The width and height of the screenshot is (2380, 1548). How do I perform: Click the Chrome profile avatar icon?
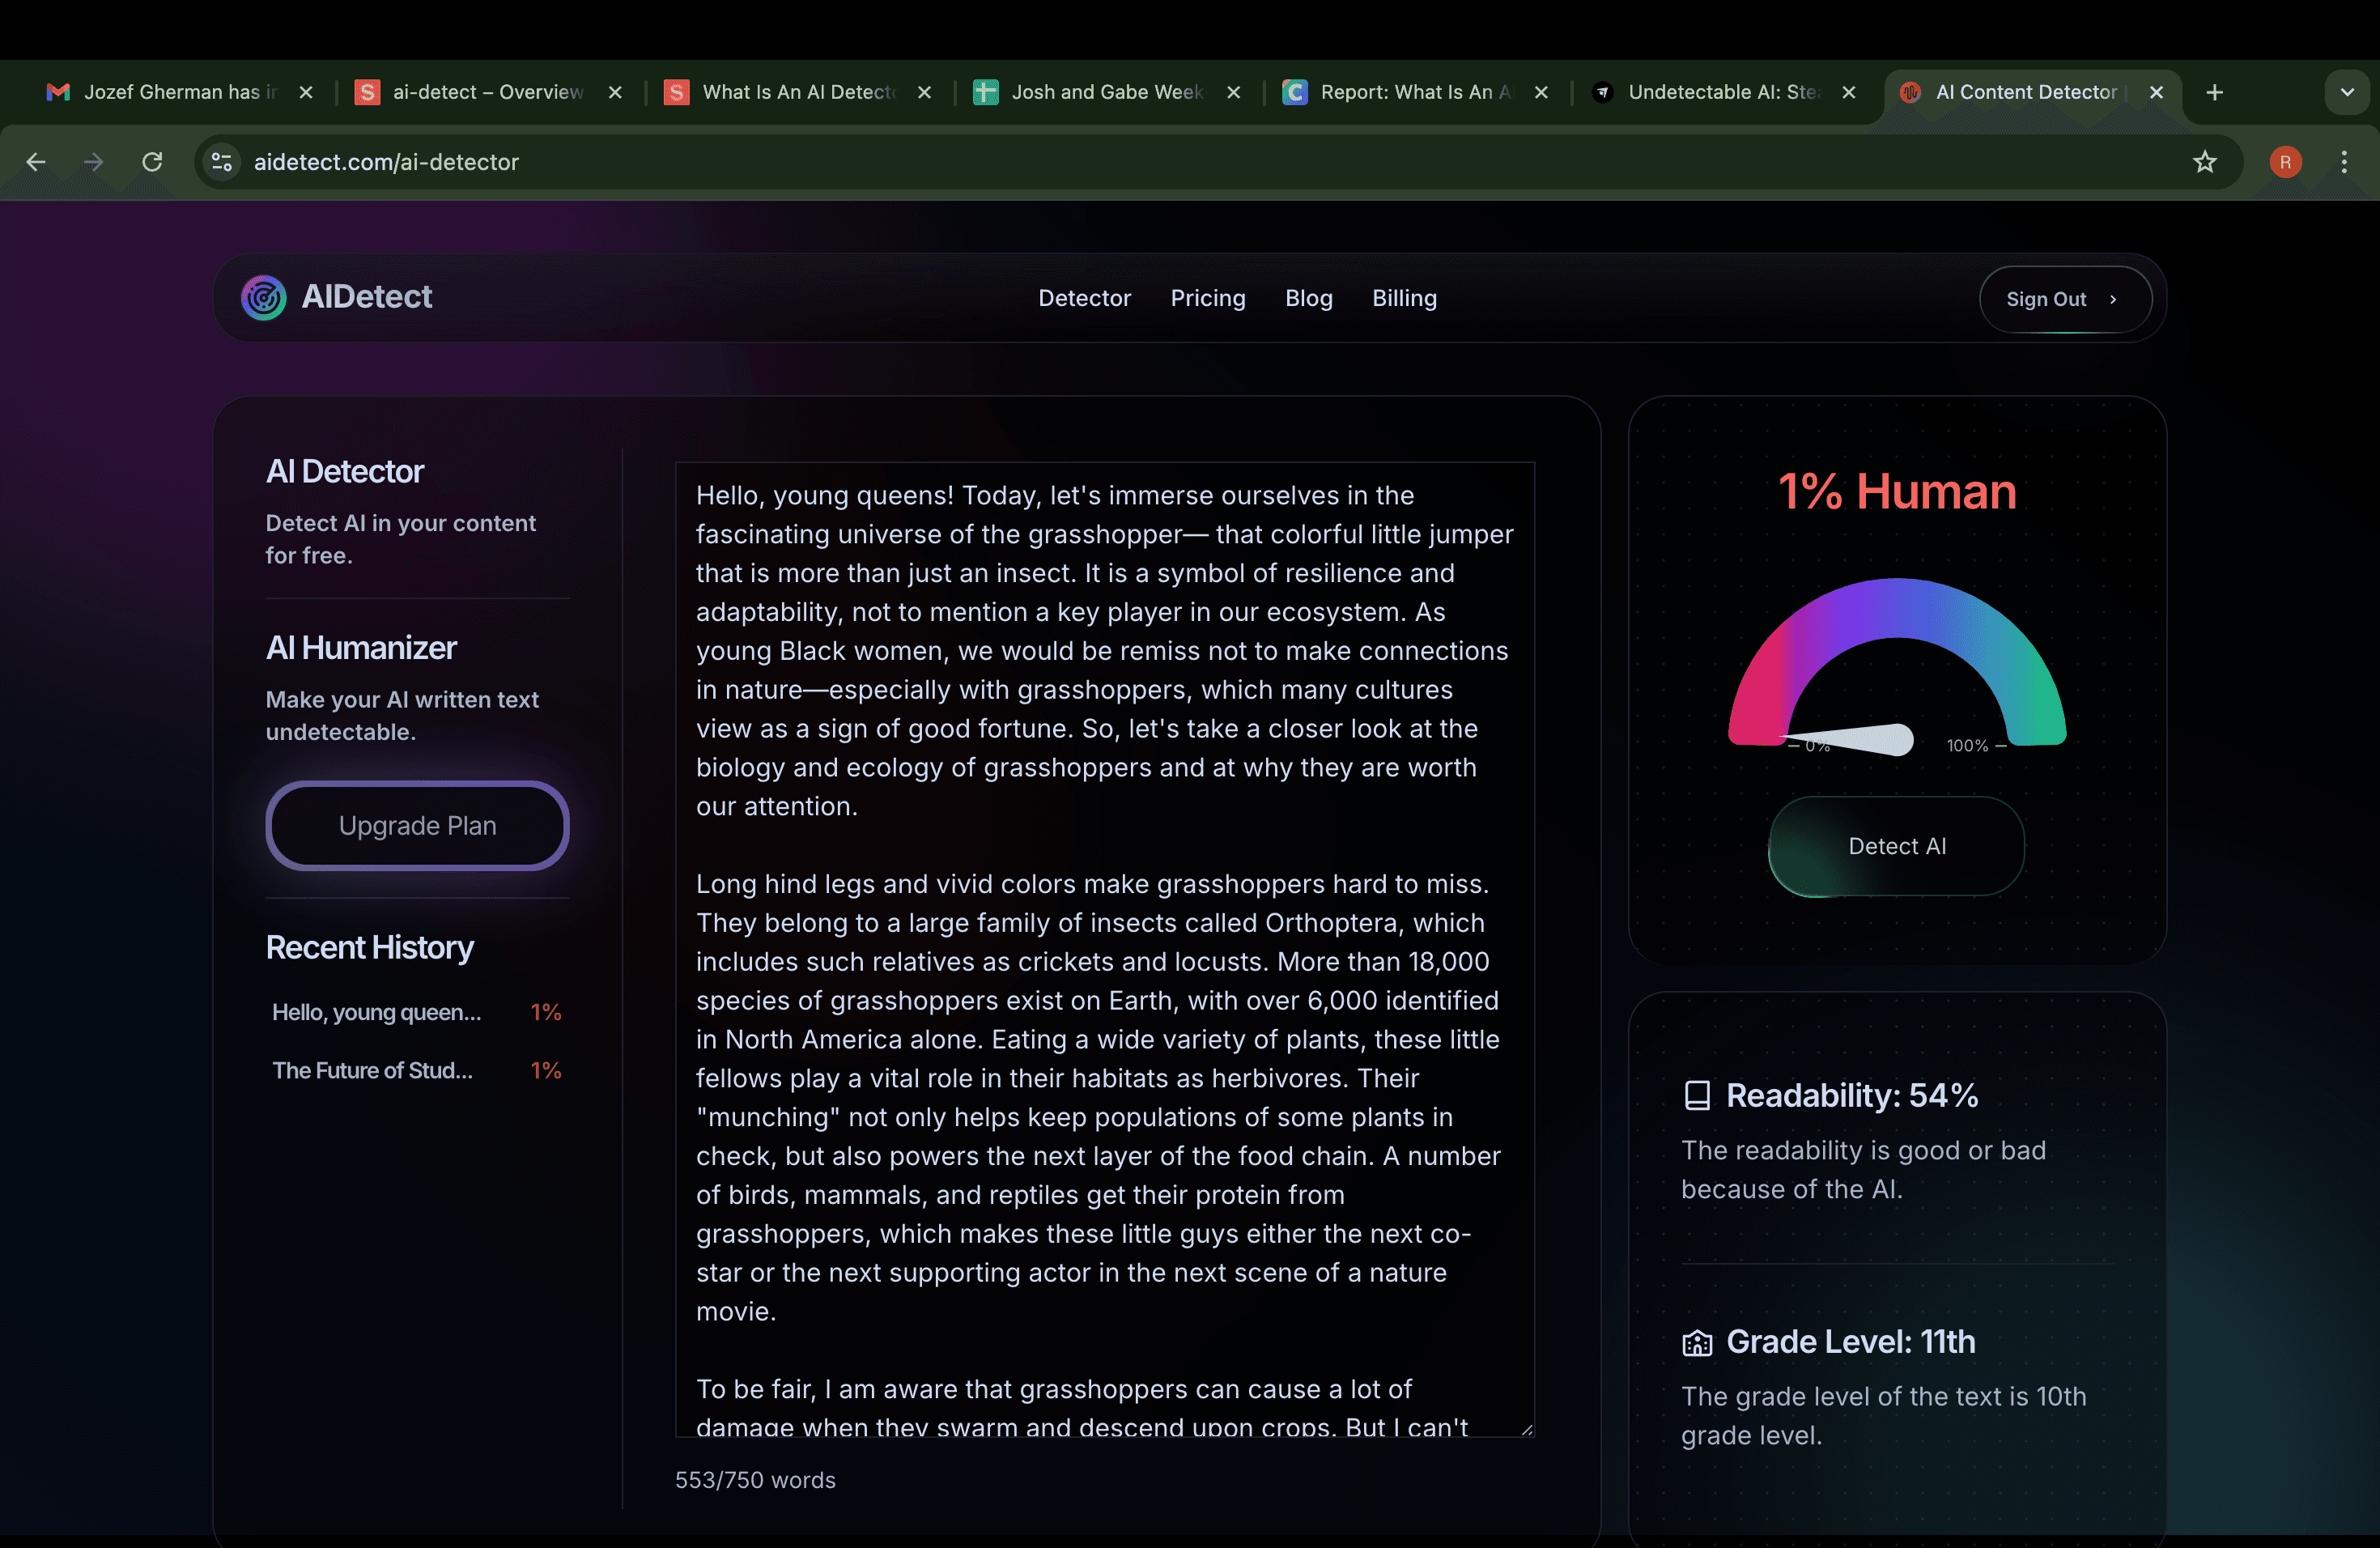tap(2285, 162)
